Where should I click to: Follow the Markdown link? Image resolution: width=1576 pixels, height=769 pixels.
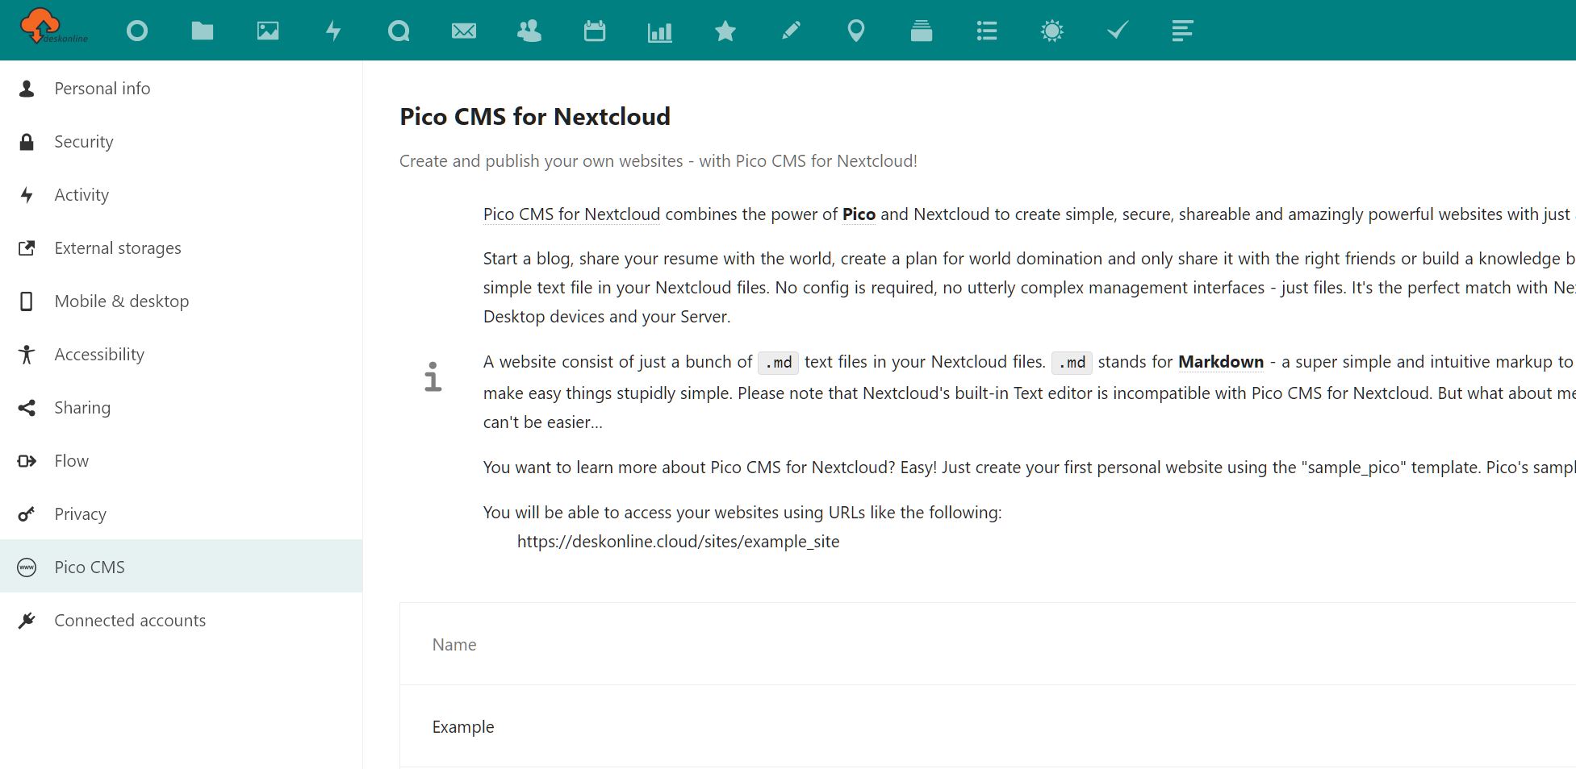[1221, 362]
